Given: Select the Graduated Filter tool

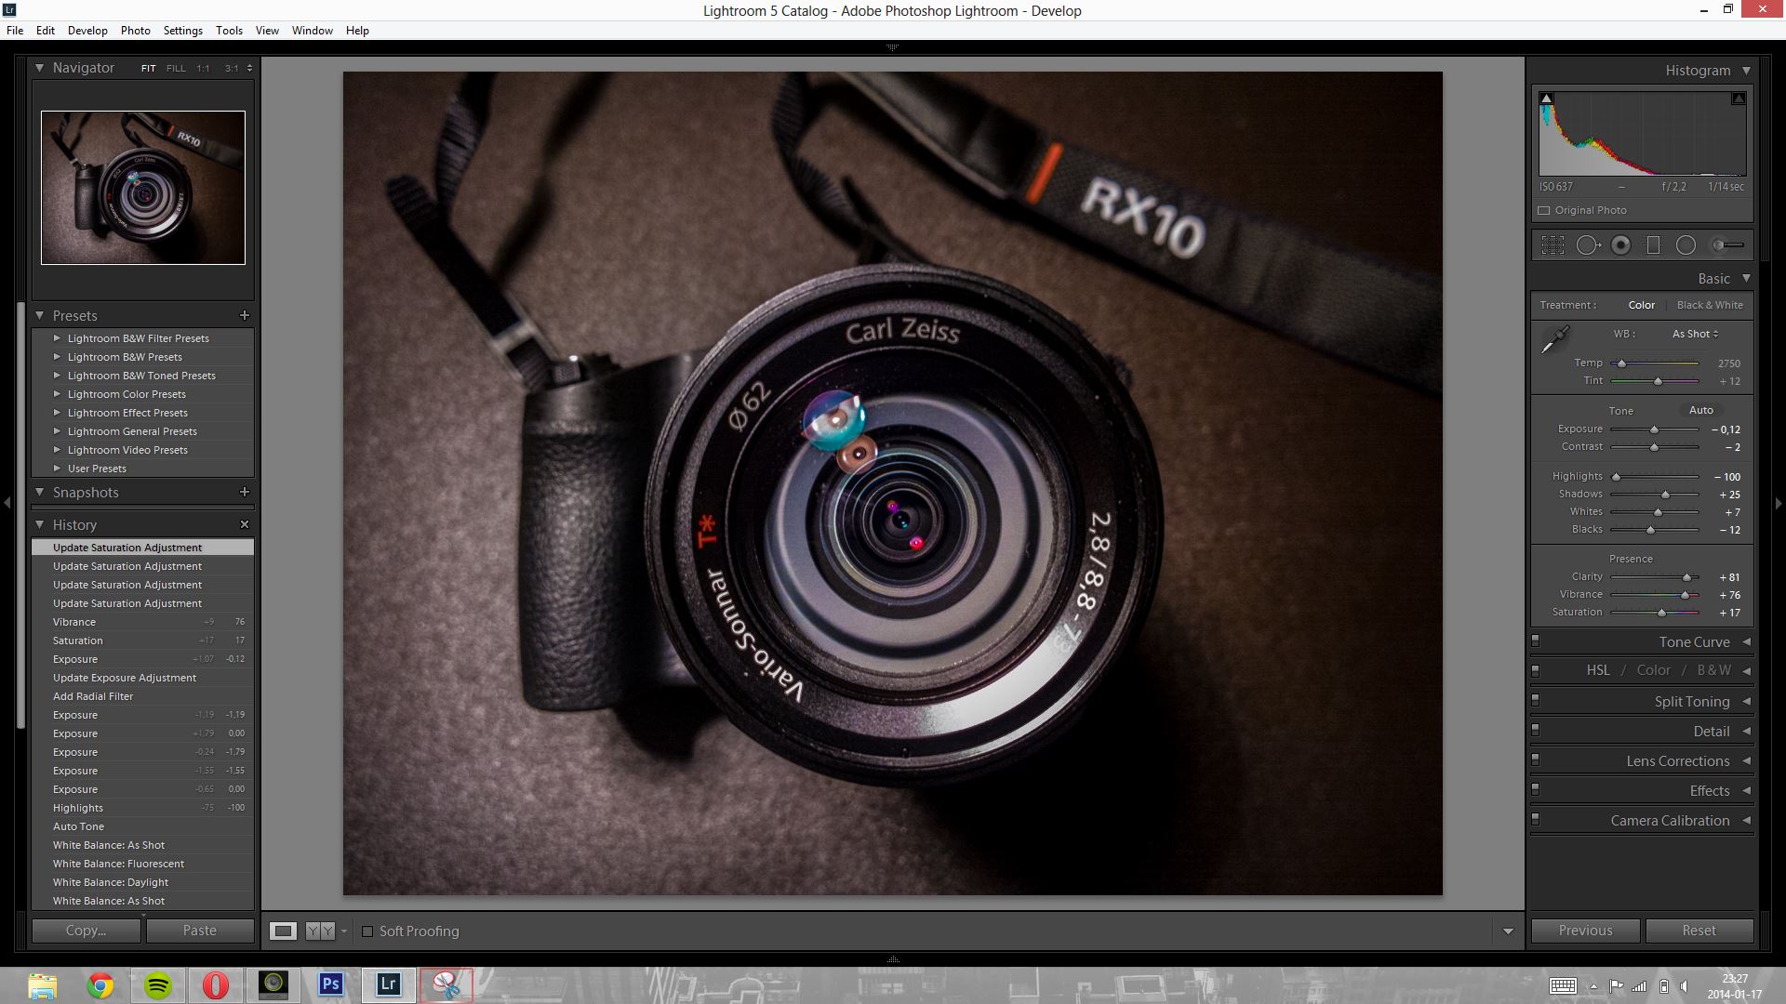Looking at the screenshot, I should pos(1653,245).
